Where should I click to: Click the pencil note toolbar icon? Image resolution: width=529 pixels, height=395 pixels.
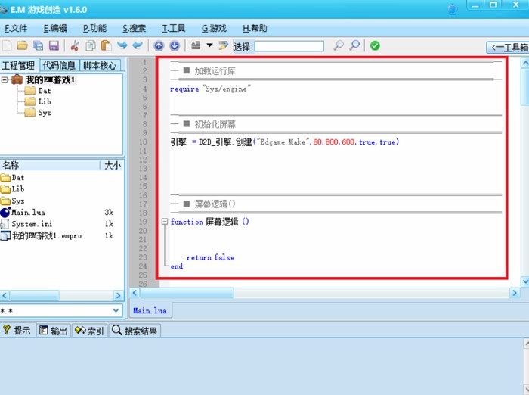(x=224, y=45)
